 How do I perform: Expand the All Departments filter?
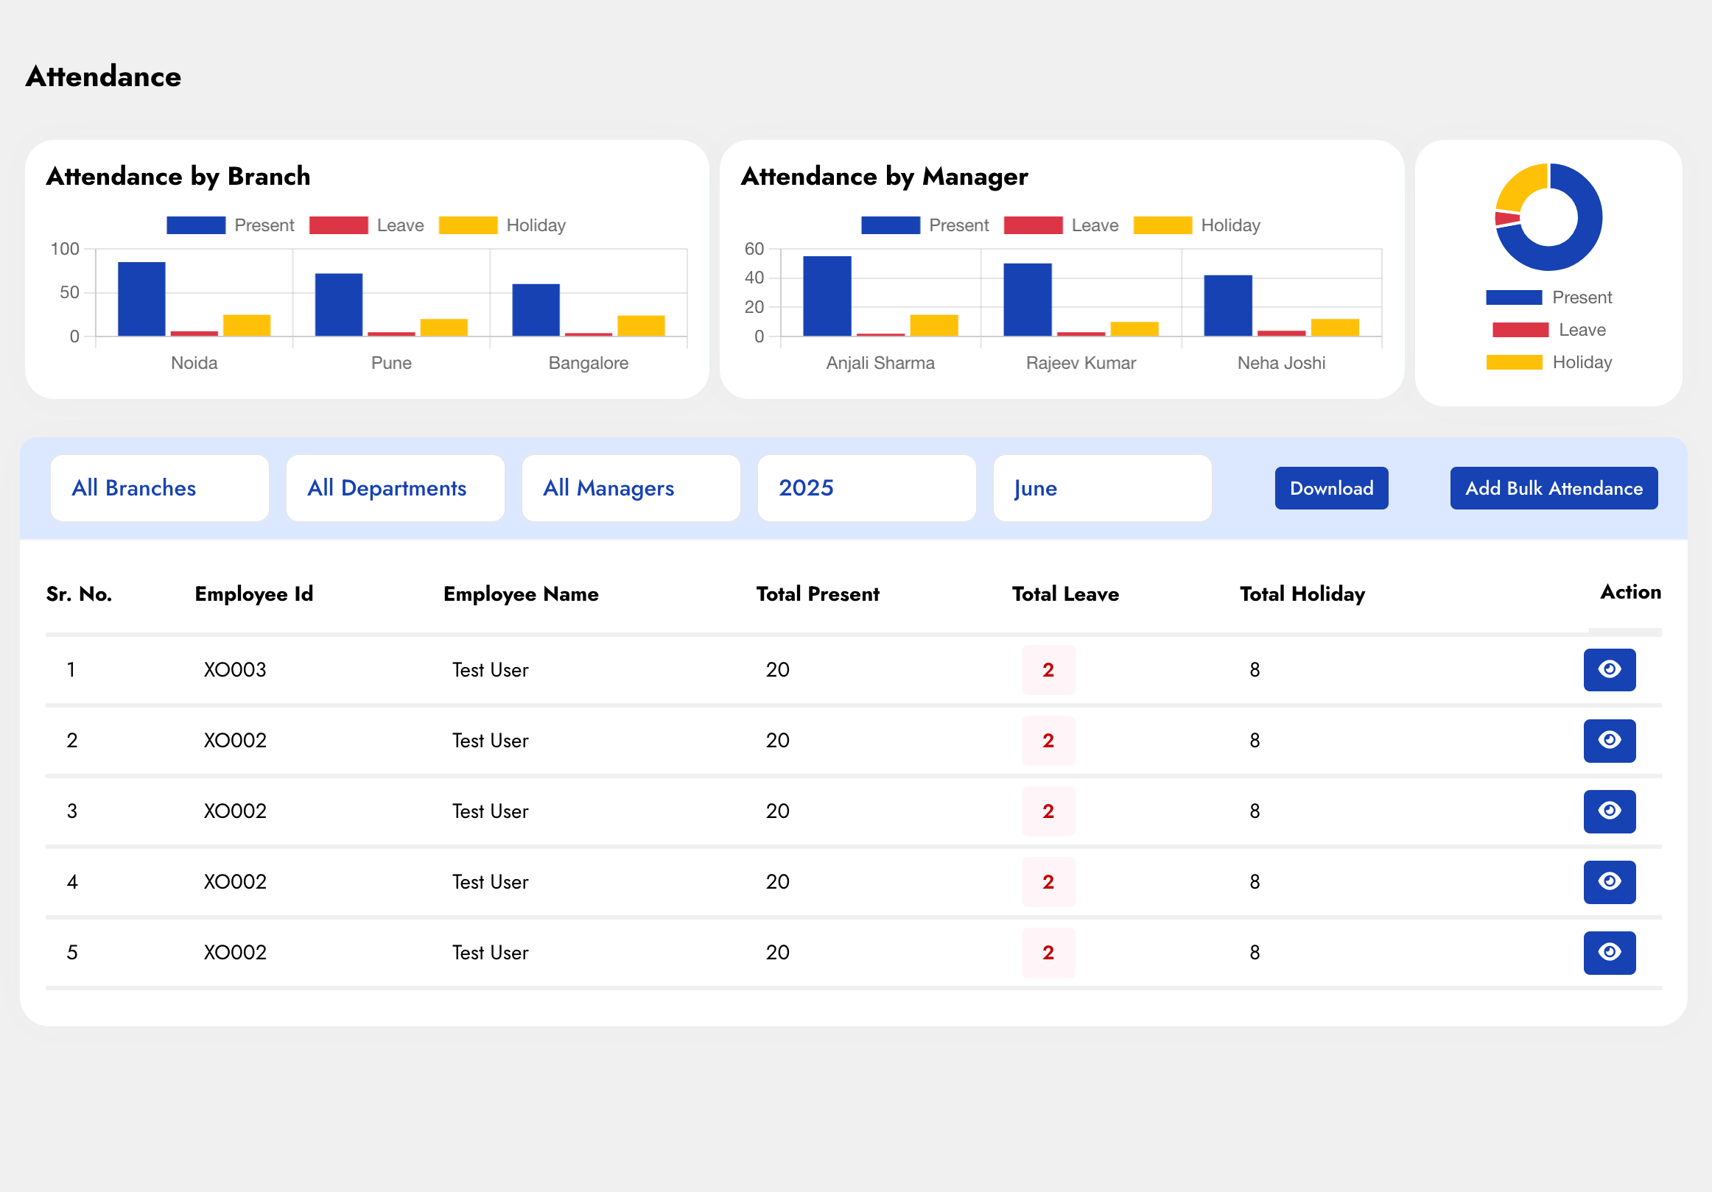[x=394, y=488]
